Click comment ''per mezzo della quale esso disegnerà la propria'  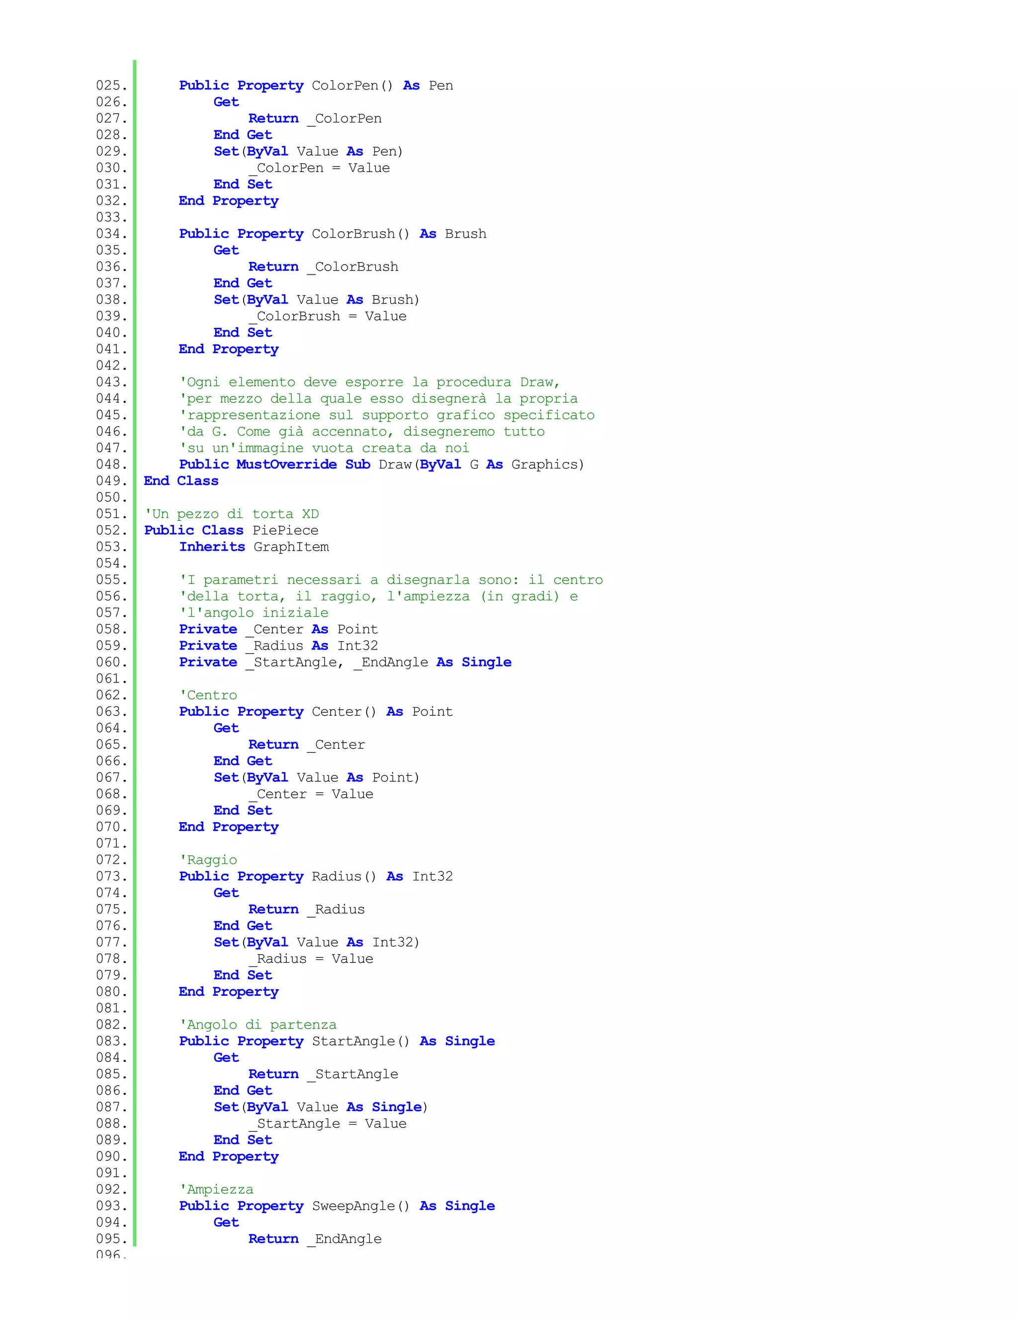[378, 399]
